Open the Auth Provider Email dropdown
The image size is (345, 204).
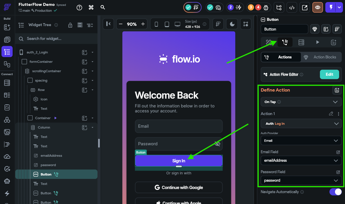[x=301, y=141]
